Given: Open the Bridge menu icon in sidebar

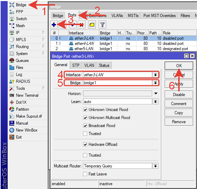Looking at the screenshot, I should coord(12,5).
